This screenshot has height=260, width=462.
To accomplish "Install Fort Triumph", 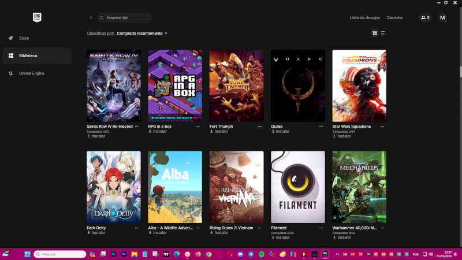I will [219, 132].
